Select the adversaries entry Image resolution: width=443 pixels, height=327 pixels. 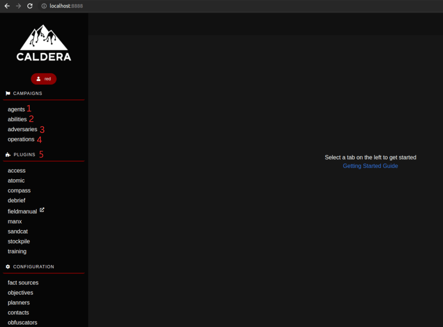click(23, 129)
